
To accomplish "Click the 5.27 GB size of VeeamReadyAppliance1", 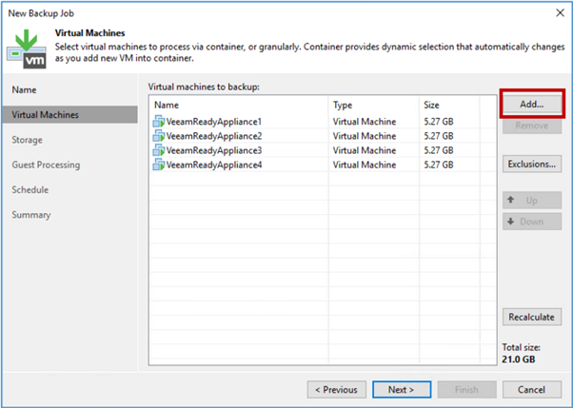I will pos(439,122).
